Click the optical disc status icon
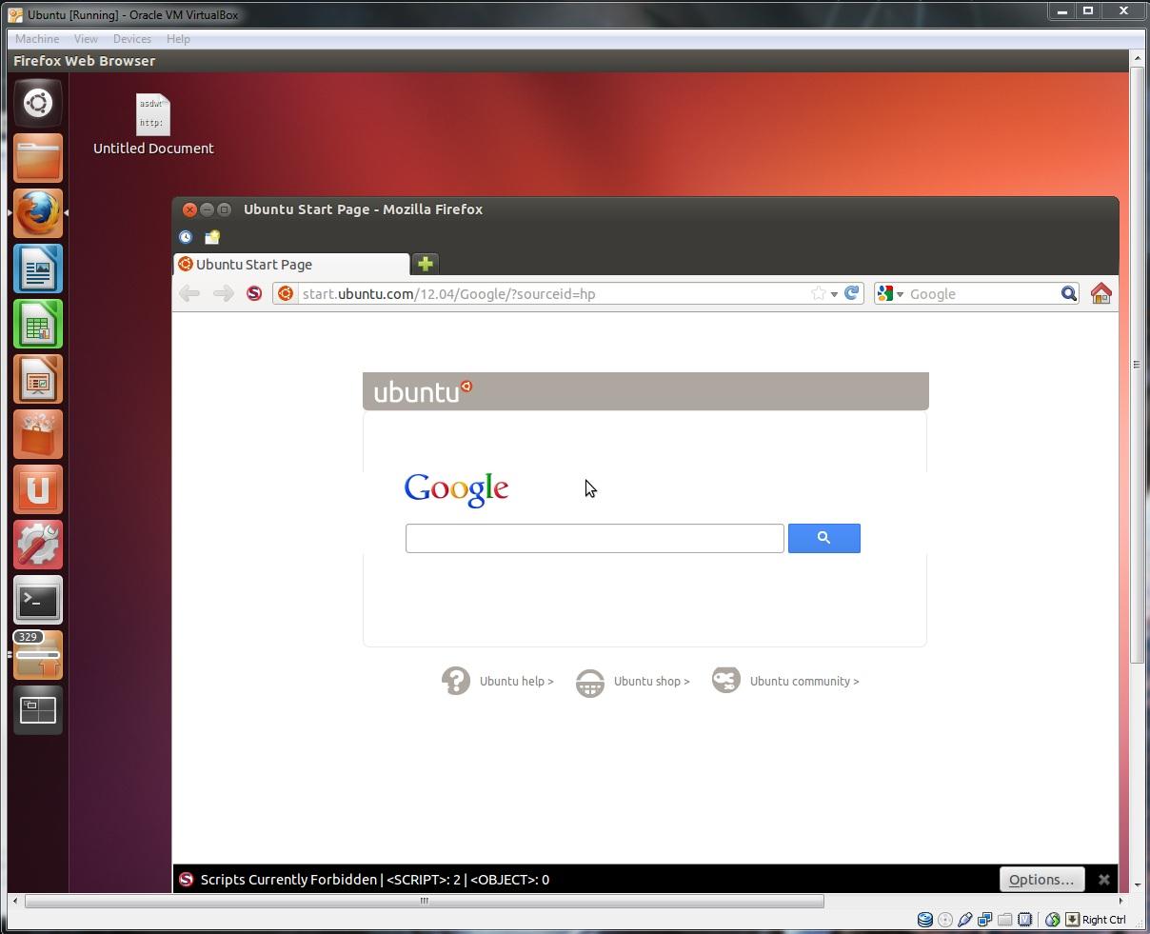 [x=945, y=920]
